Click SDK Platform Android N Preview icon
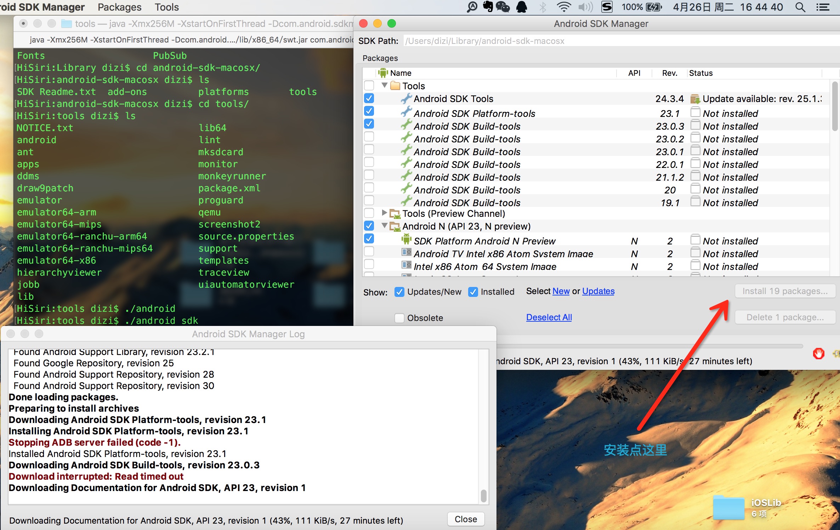 tap(406, 239)
